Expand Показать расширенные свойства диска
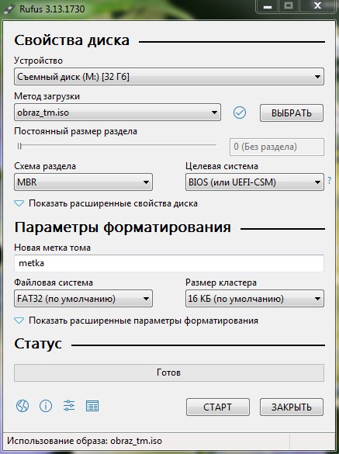 pos(106,203)
